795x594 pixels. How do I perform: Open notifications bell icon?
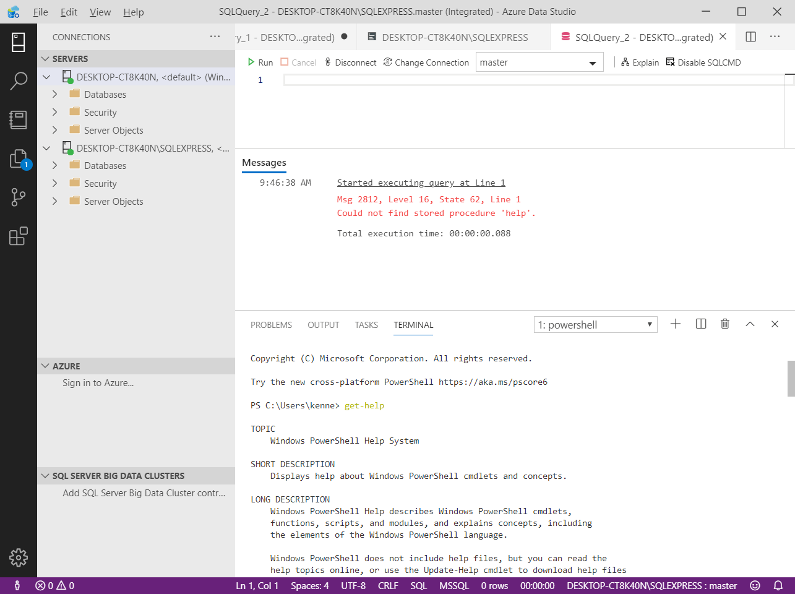click(x=778, y=586)
